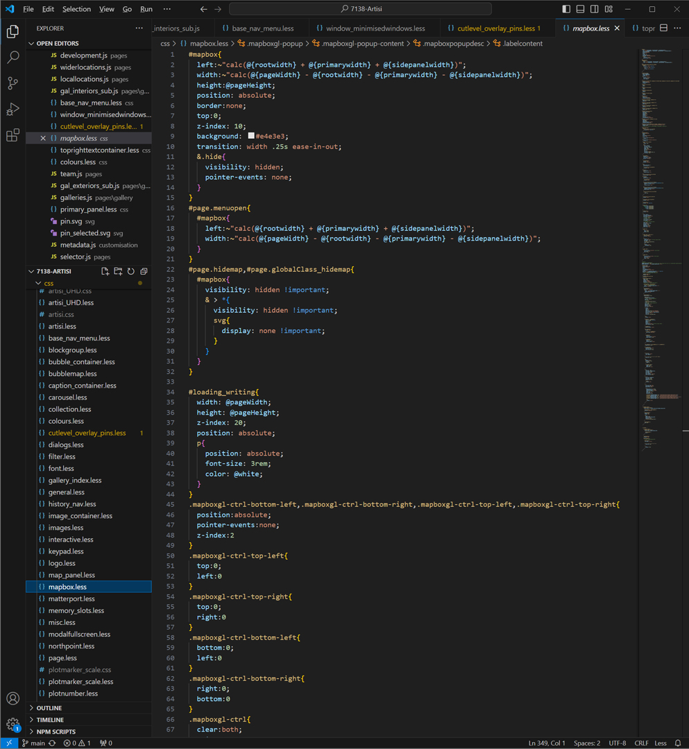Image resolution: width=689 pixels, height=749 pixels.
Task: Click the 7138-Artisi command center search box
Action: click(x=361, y=9)
